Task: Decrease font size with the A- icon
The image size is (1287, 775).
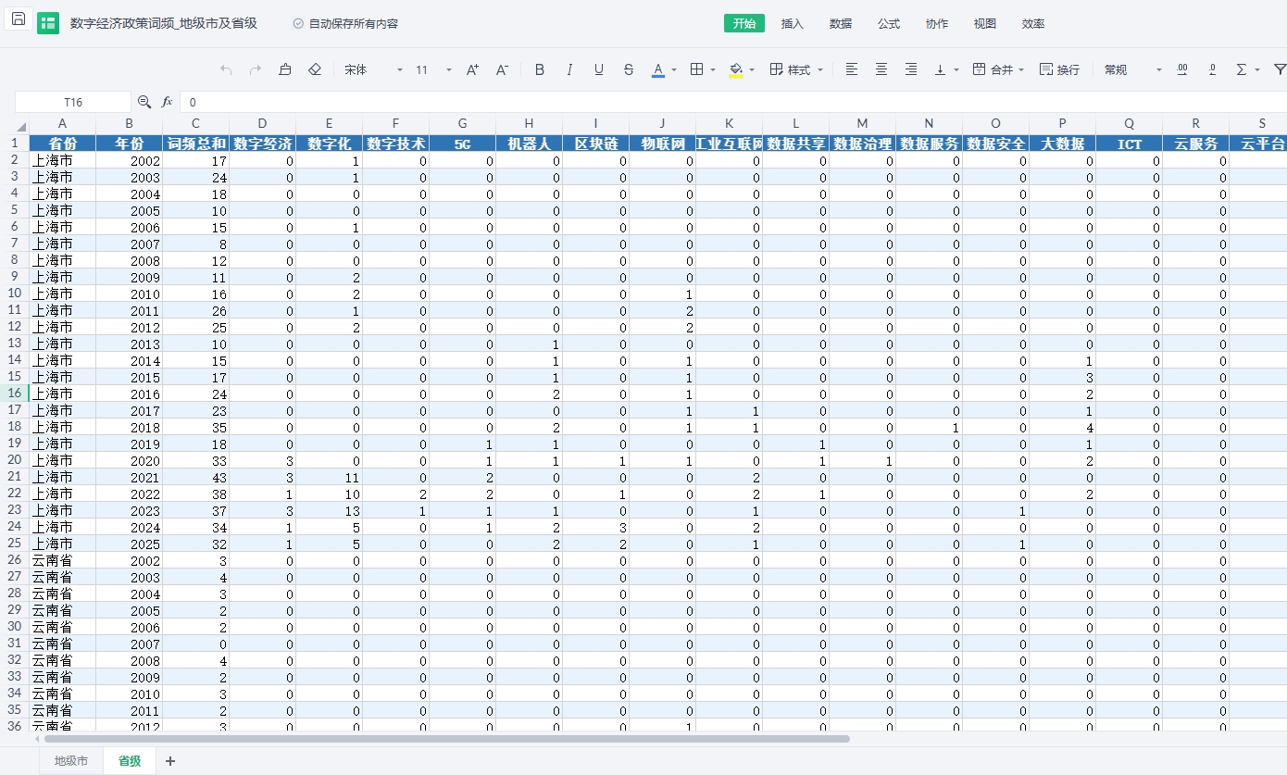Action: coord(502,69)
